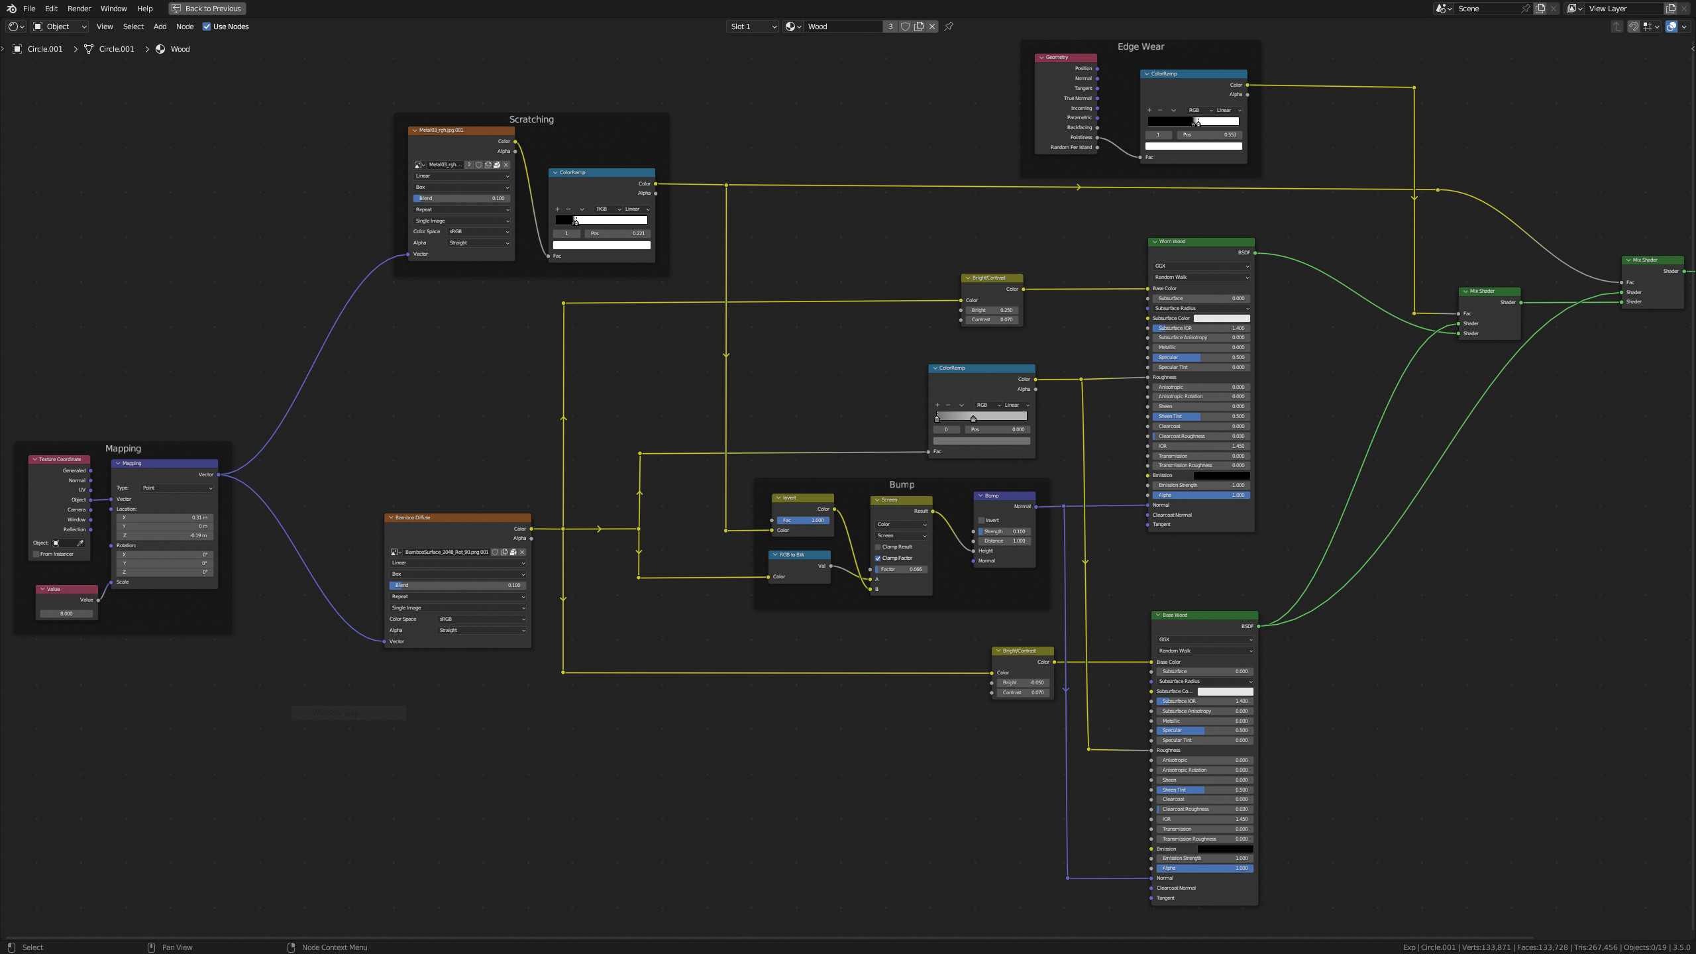Open sRGB Color Space dropdown on Bamboo Diffuse
The width and height of the screenshot is (1696, 954).
(x=482, y=619)
